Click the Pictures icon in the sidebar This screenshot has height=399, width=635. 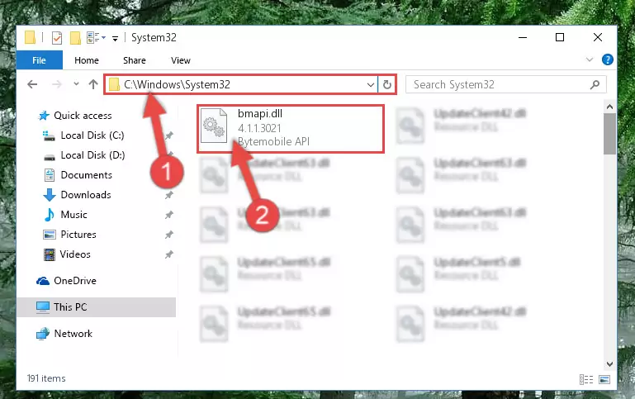click(x=50, y=235)
